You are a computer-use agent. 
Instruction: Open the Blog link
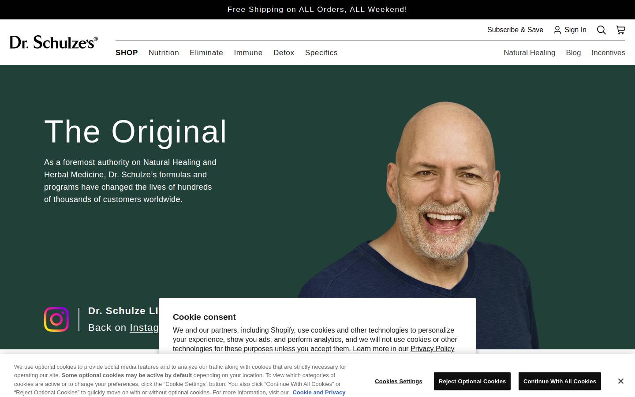[573, 52]
